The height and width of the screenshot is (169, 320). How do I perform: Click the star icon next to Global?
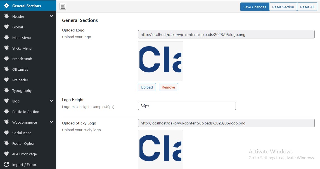point(6,27)
